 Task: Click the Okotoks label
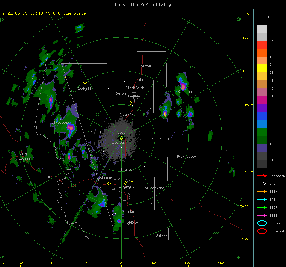tap(127, 212)
